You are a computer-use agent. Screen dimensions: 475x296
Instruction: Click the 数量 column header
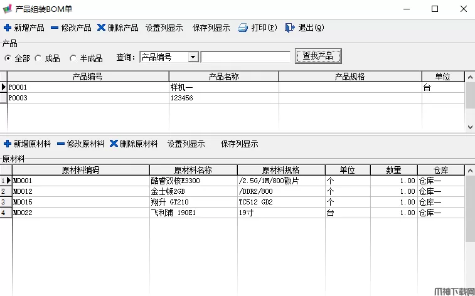[394, 170]
